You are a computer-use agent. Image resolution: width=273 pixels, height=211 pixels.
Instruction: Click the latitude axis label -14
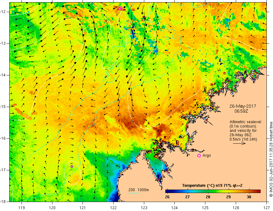click(x=3, y=75)
